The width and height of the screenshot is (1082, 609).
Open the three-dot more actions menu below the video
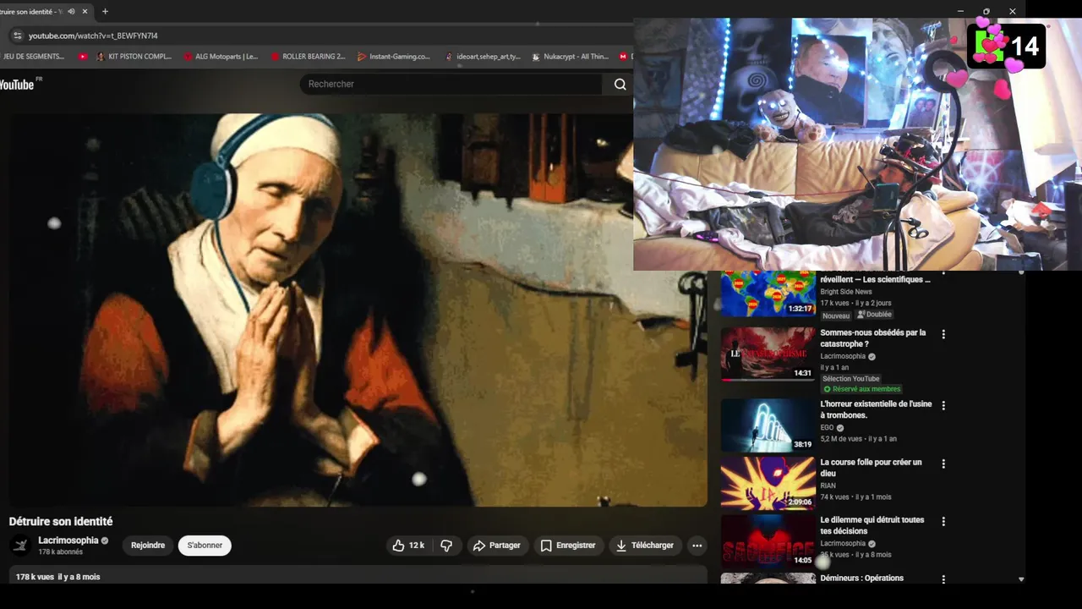(697, 546)
